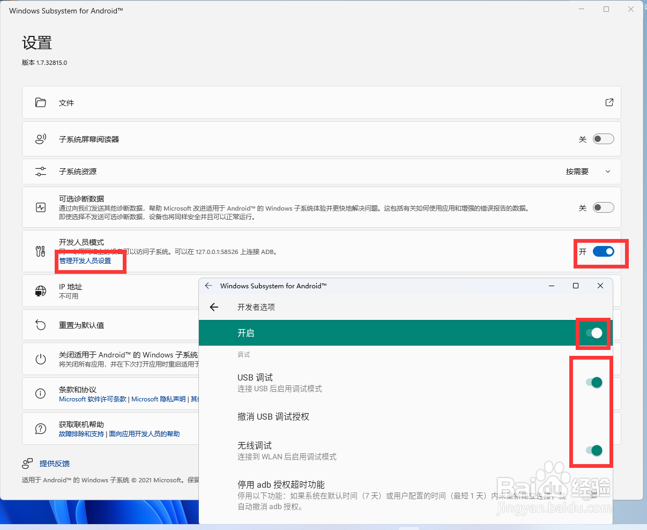Click the screen reader icon for 子系统屏幕阅读器
The height and width of the screenshot is (530, 647).
click(x=41, y=138)
